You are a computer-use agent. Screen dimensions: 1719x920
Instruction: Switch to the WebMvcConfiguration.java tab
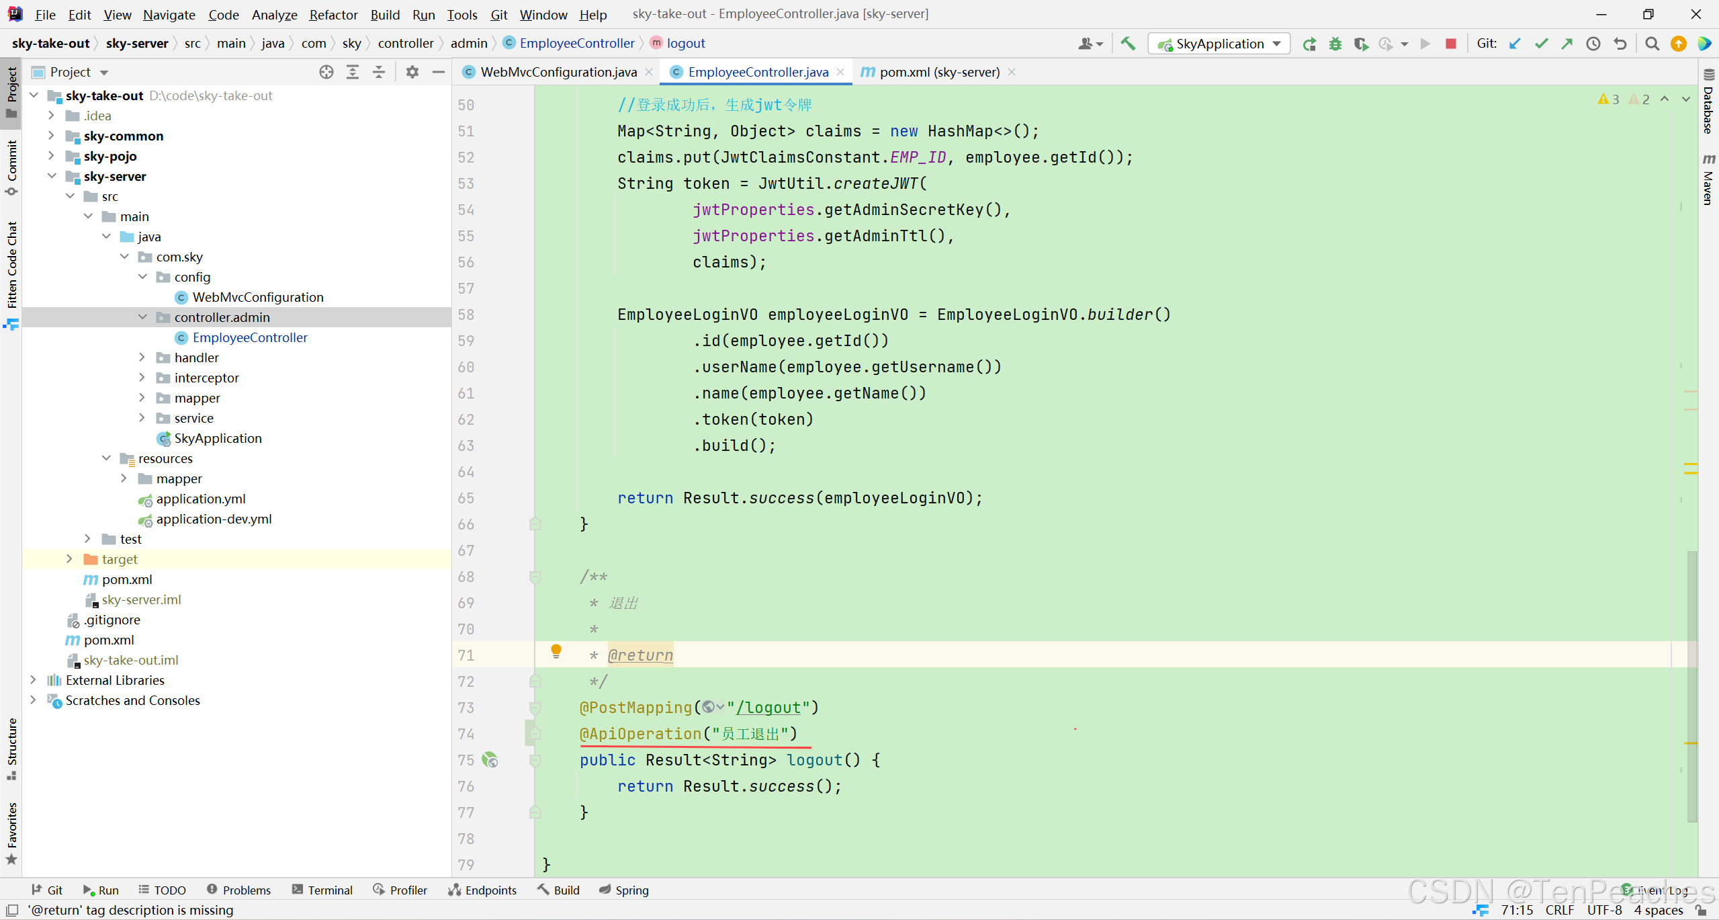point(558,72)
